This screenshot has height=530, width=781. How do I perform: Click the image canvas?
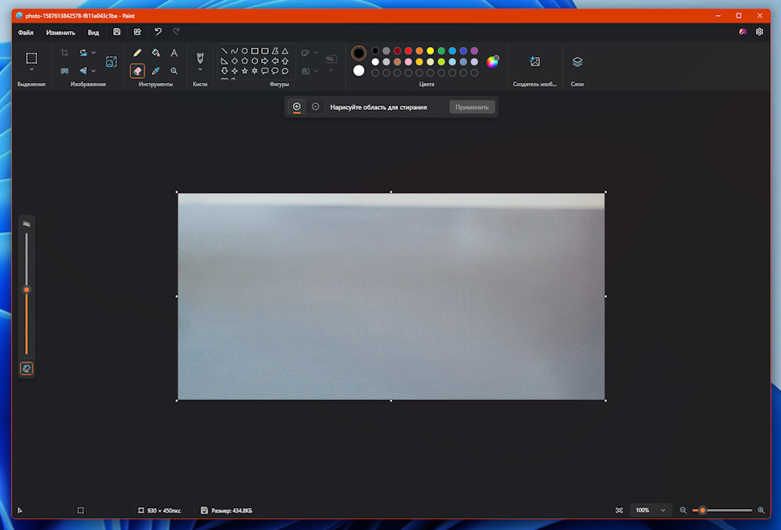pos(390,296)
